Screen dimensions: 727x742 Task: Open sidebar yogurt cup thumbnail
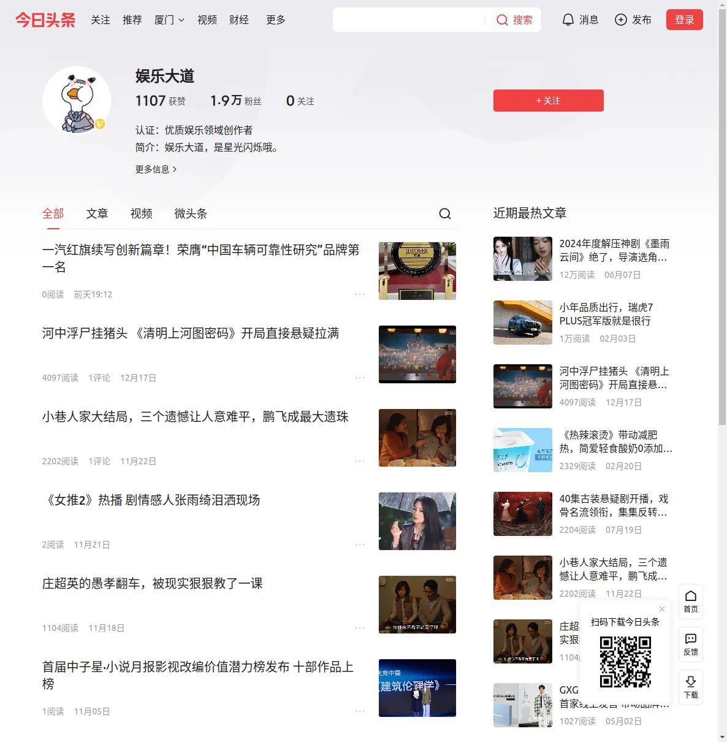[x=523, y=450]
